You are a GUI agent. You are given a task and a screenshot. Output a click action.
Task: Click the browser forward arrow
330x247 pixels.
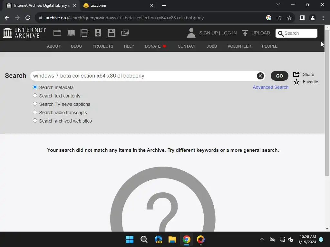click(x=17, y=18)
